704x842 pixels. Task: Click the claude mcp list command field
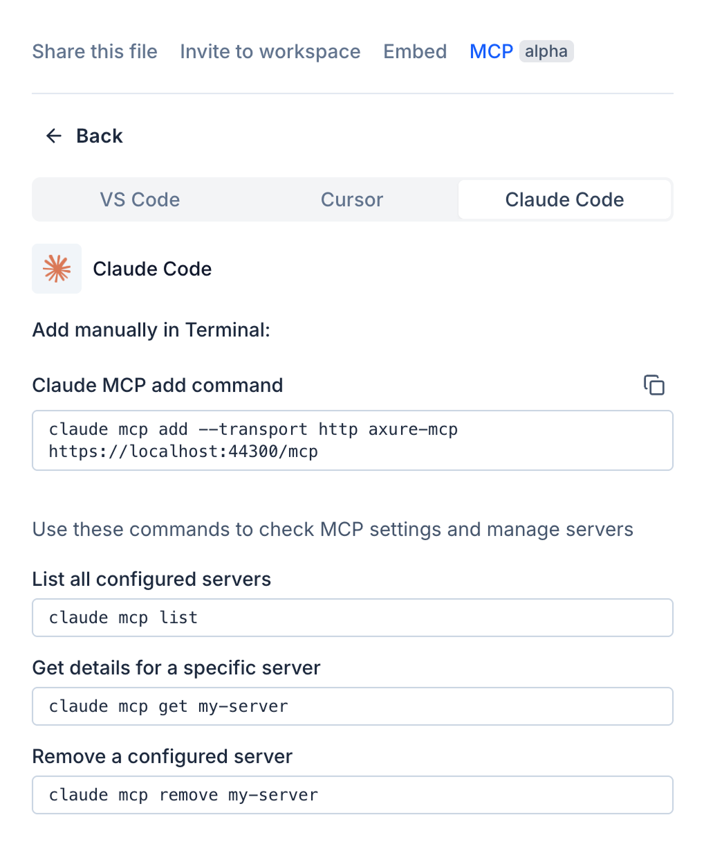tap(352, 618)
